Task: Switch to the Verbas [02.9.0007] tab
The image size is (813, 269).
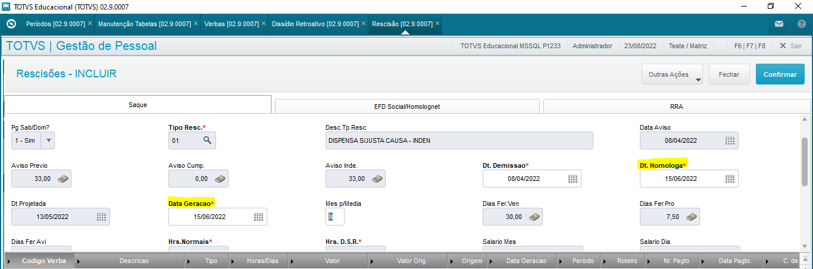Action: [x=232, y=24]
